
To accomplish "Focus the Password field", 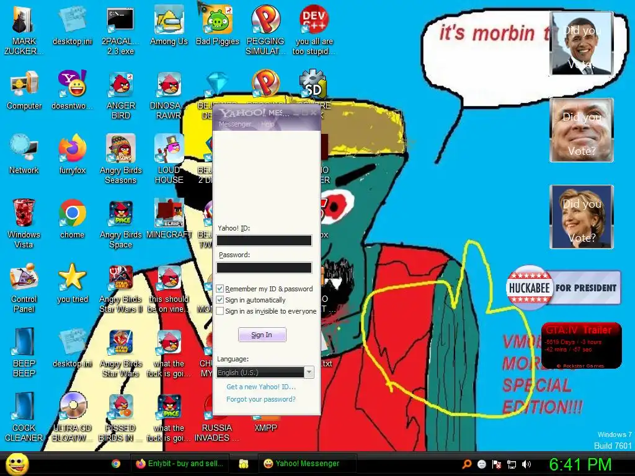I will (x=264, y=268).
